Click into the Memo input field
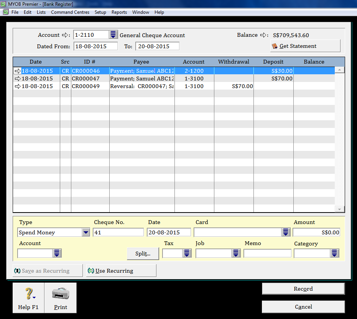Image resolution: width=357 pixels, height=319 pixels. [267, 253]
